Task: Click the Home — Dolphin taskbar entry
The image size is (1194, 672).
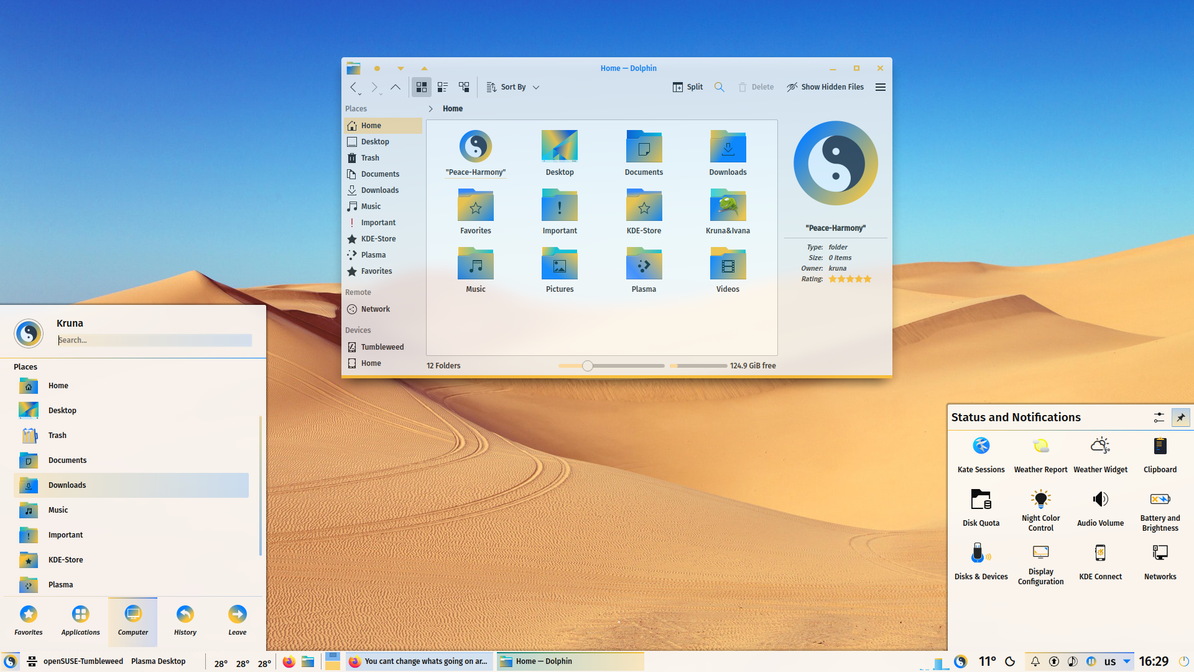Action: pyautogui.click(x=570, y=661)
